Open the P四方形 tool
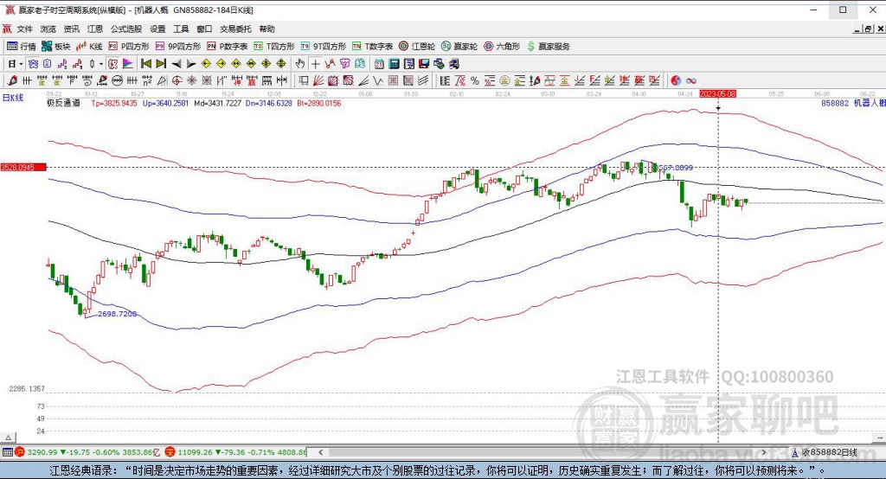The image size is (886, 479). 129,47
